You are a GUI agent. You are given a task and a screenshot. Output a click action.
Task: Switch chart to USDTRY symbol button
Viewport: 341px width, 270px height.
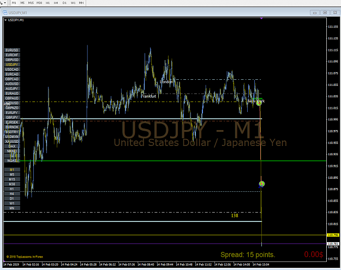click(12, 132)
